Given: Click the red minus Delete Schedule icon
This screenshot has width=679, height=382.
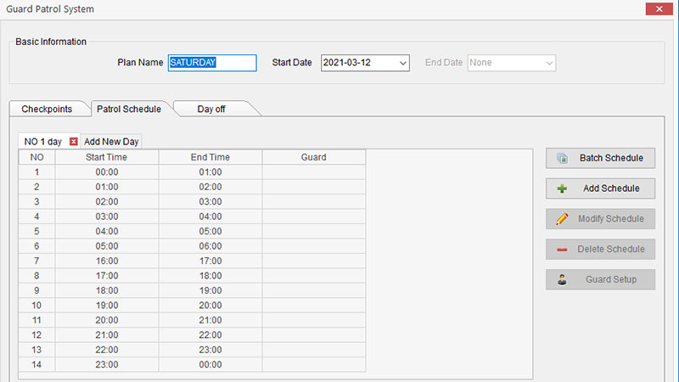Looking at the screenshot, I should coord(562,250).
